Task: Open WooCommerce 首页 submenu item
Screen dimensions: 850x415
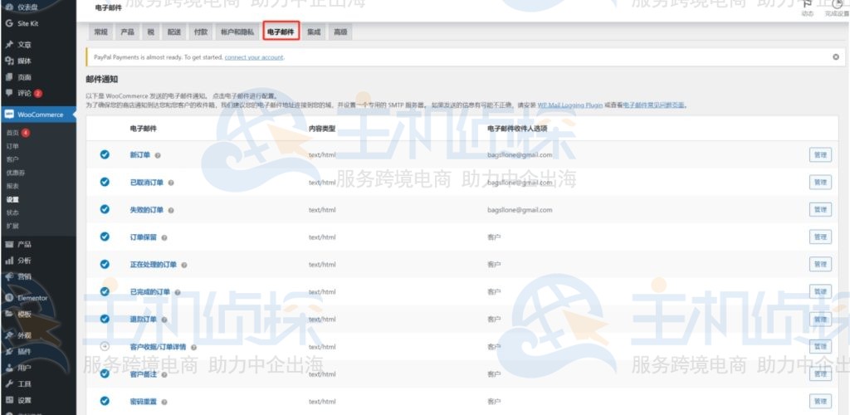Action: pyautogui.click(x=12, y=133)
